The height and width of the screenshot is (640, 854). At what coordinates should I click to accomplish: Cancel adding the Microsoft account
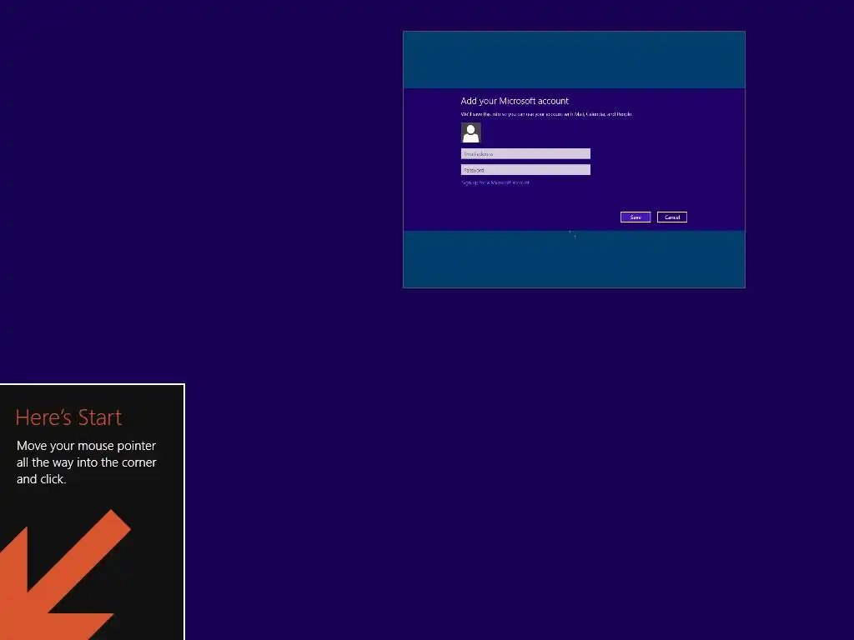point(672,217)
